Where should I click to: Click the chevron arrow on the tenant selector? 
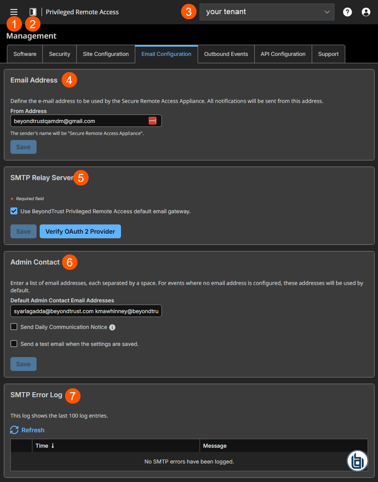[327, 12]
